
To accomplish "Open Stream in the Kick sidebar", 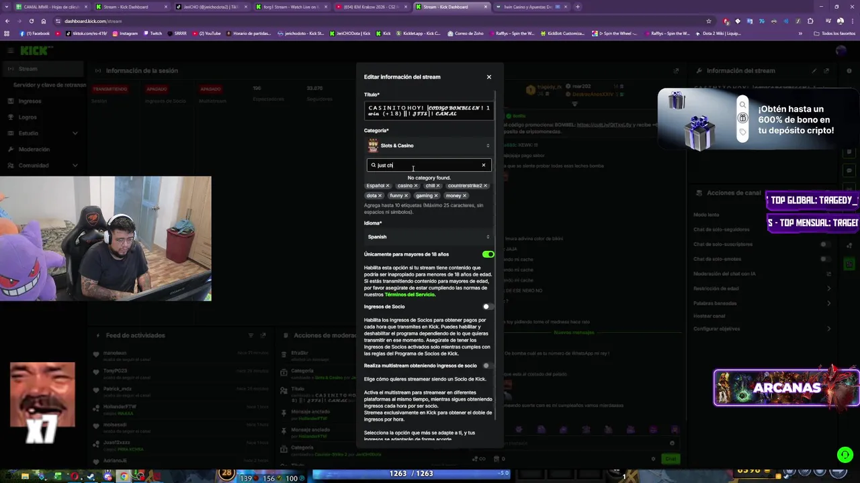I will pos(42,69).
